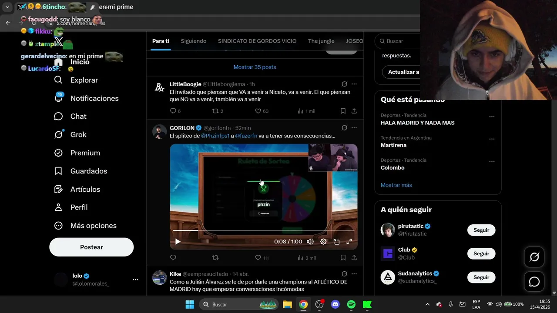Screen dimensions: 557x313
Task: Open Más opciones menu in sidebar
Action: [85, 226]
